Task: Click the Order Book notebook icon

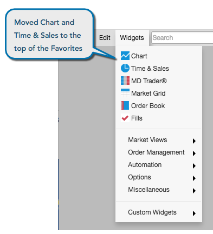Action: coord(125,105)
